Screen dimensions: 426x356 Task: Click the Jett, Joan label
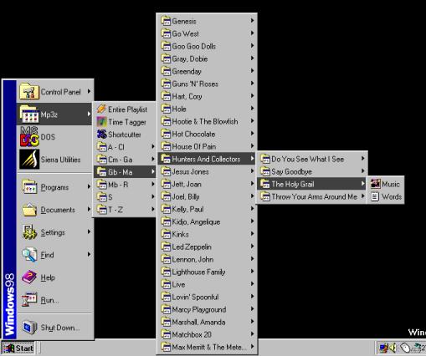coord(187,184)
